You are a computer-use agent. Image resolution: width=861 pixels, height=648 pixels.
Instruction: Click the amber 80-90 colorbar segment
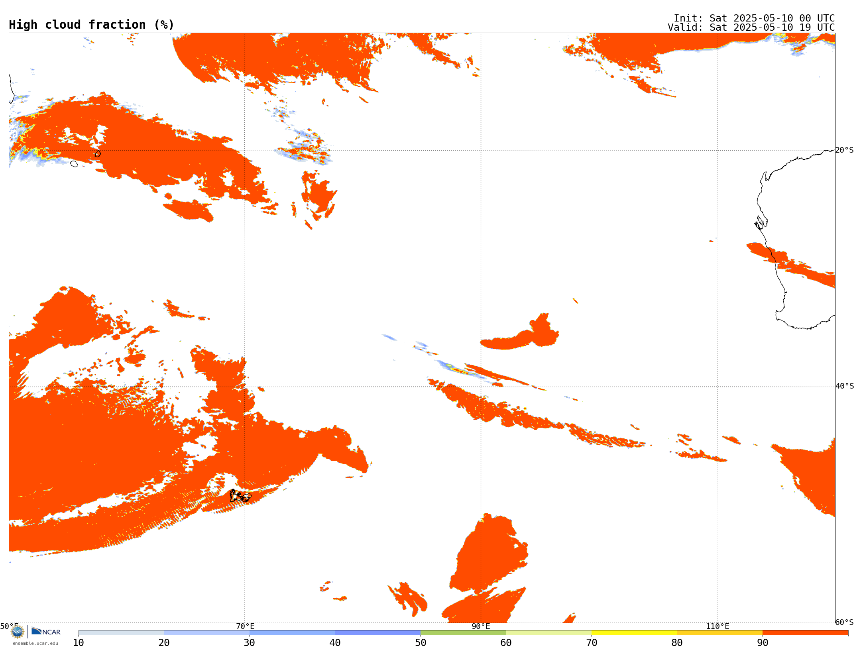pos(719,632)
